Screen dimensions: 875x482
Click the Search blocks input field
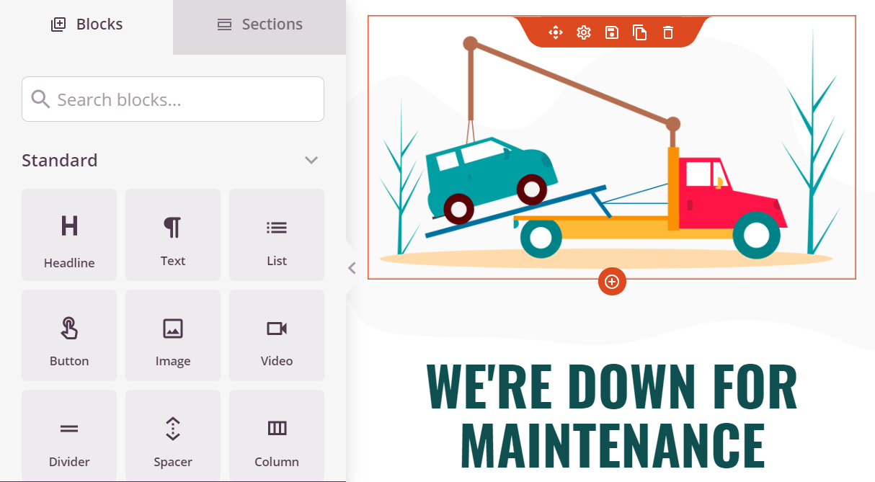tap(173, 99)
